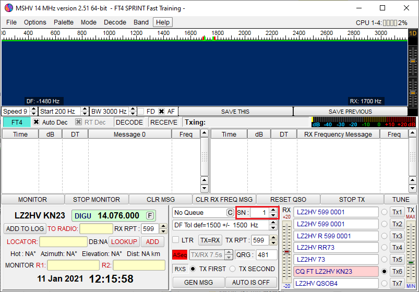Open the Mode menu

(x=89, y=22)
